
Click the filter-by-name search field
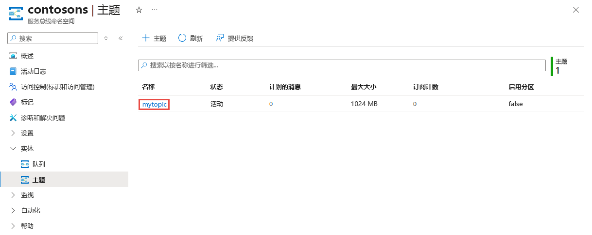pos(342,65)
